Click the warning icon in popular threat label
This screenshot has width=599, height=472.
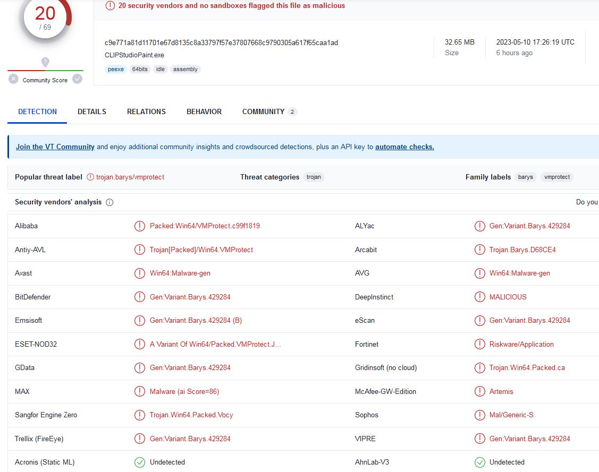pos(90,177)
